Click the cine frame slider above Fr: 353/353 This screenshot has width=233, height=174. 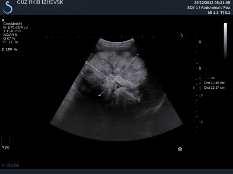(10, 162)
